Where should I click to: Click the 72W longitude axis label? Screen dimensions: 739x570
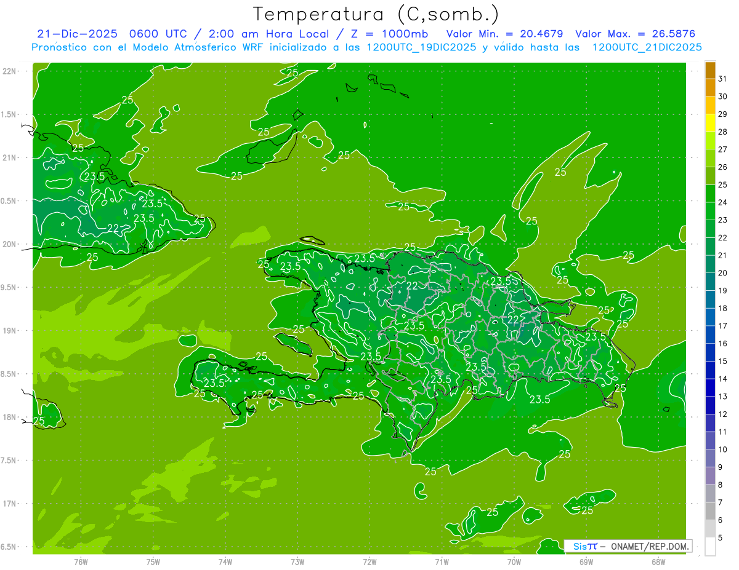[369, 561]
